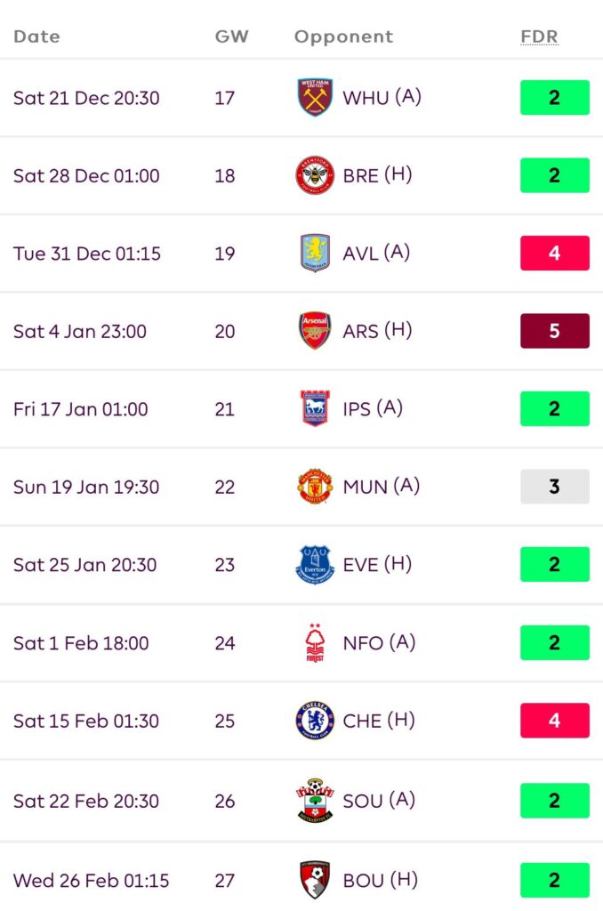Select the Everton club badge
This screenshot has width=603, height=911.
[x=314, y=565]
